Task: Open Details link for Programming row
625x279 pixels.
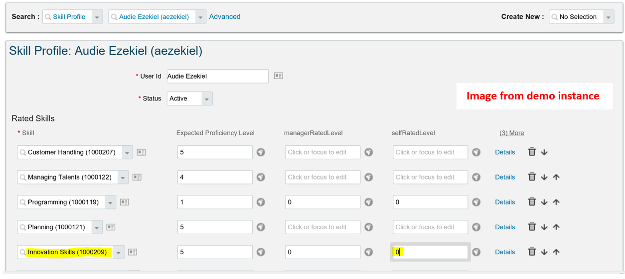Action: click(x=505, y=202)
